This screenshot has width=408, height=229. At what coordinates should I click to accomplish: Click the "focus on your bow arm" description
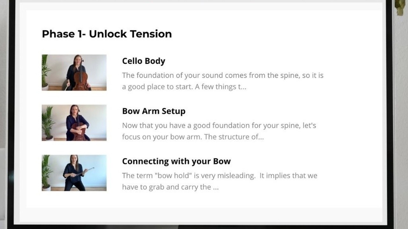[x=219, y=131]
